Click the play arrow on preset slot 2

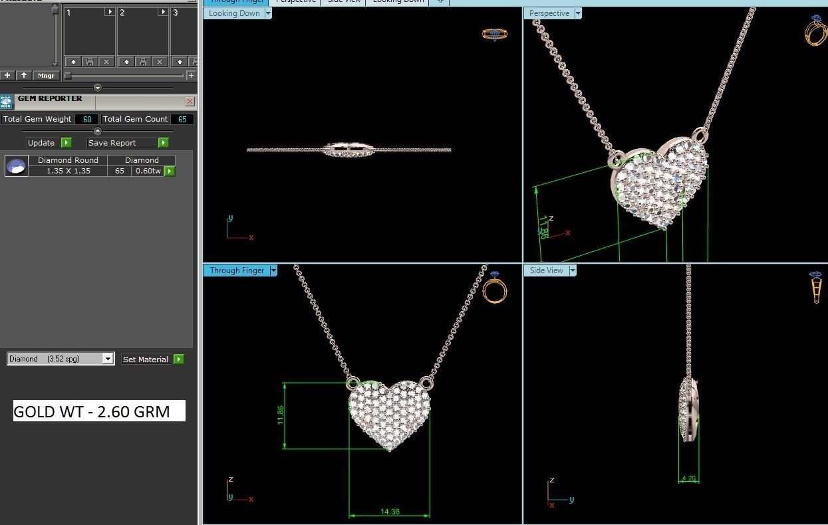[x=163, y=12]
